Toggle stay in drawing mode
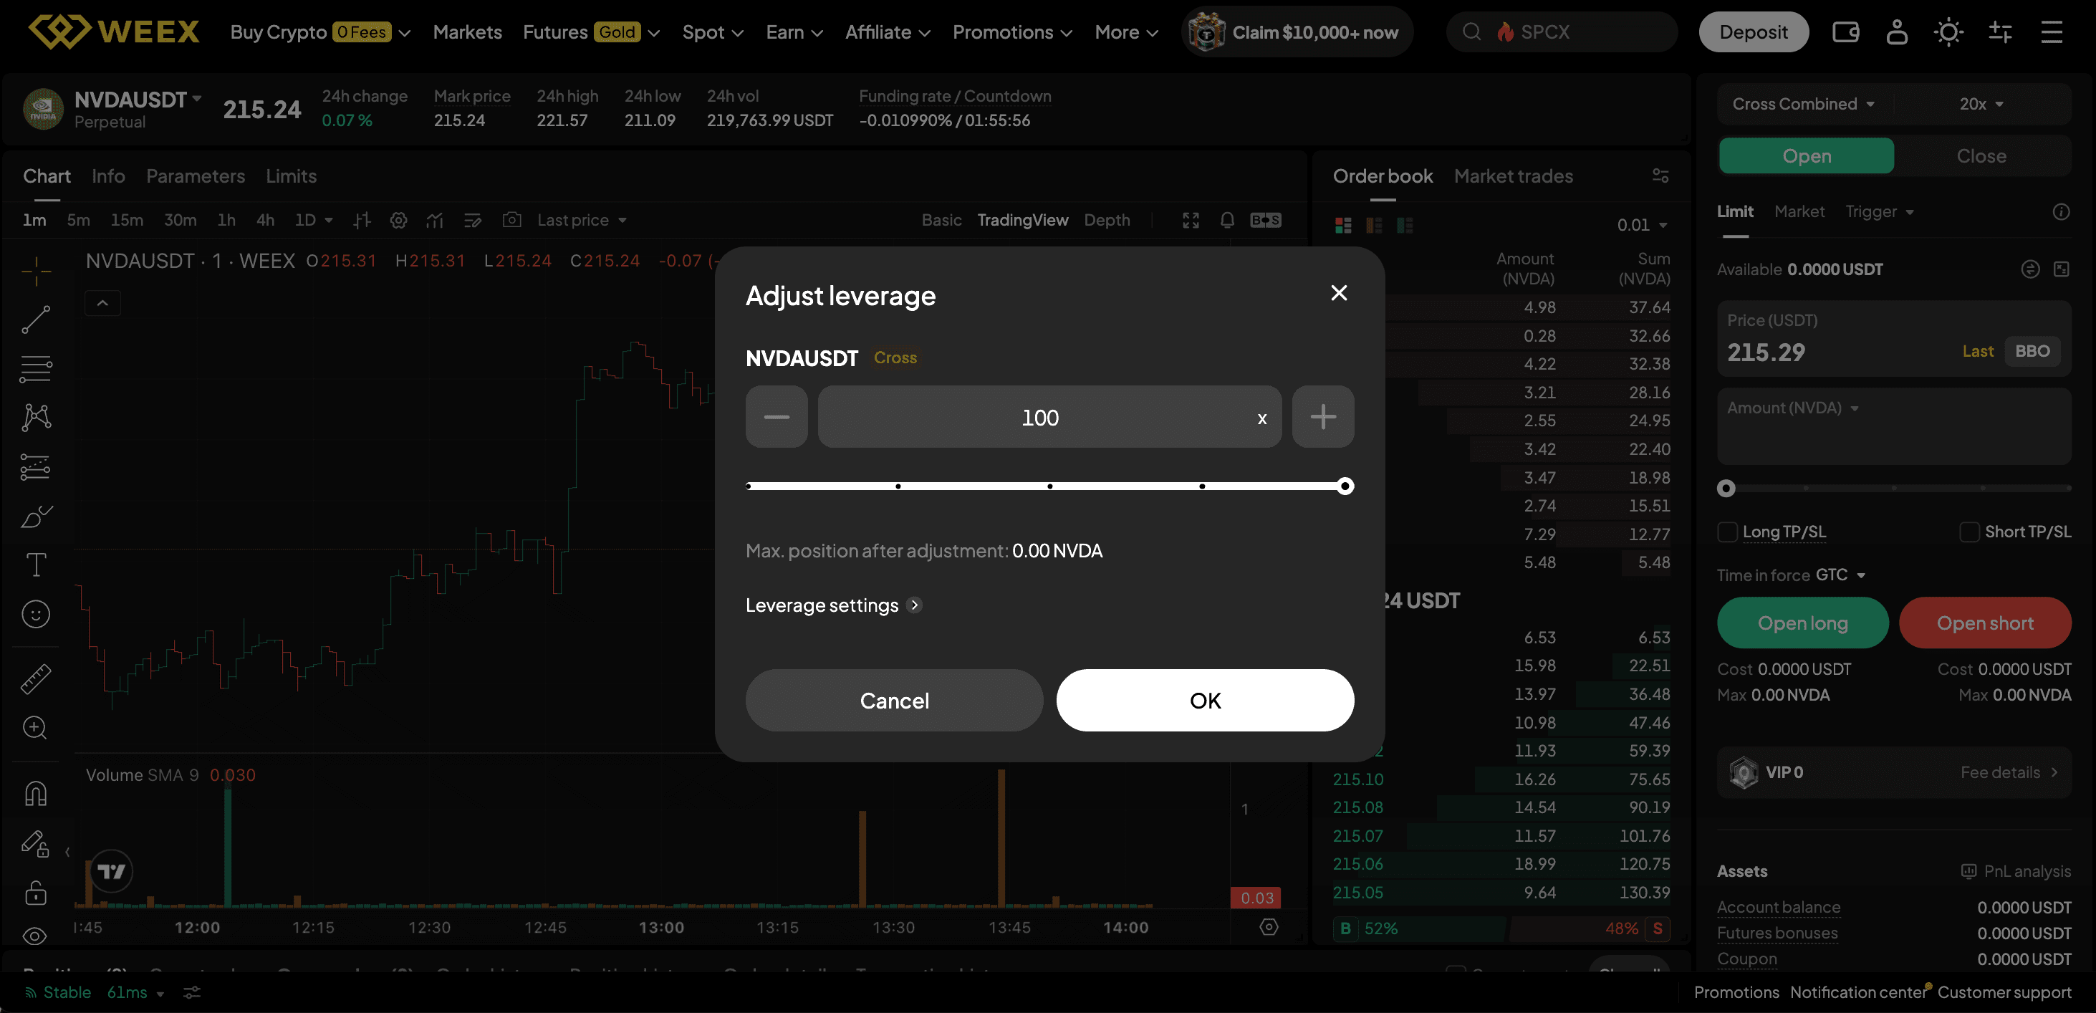2096x1013 pixels. pos(36,843)
